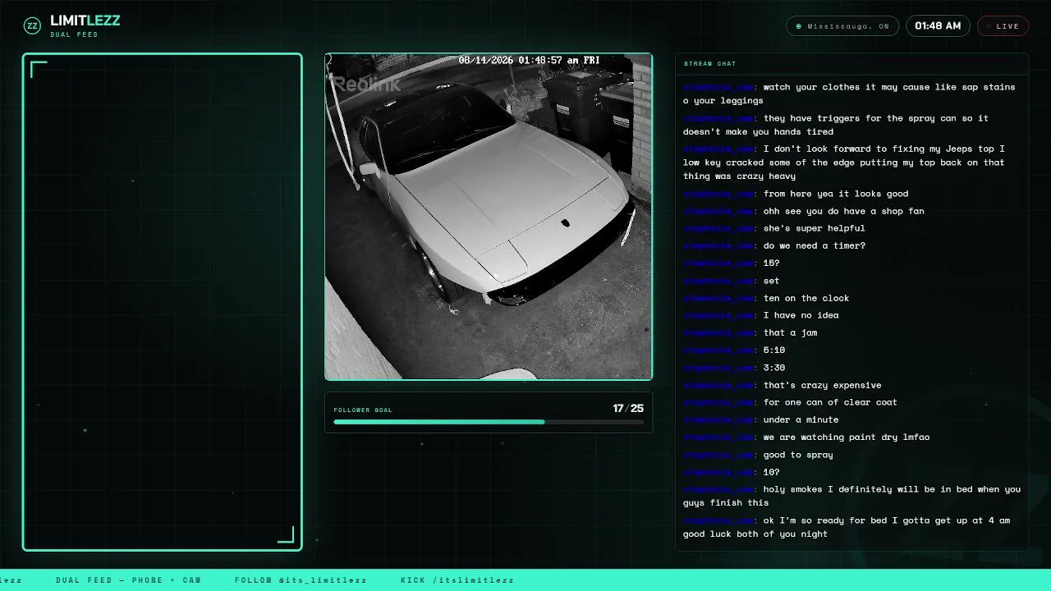This screenshot has width=1051, height=591.
Task: Click the FOLLOWER GOAL label
Action: [363, 410]
